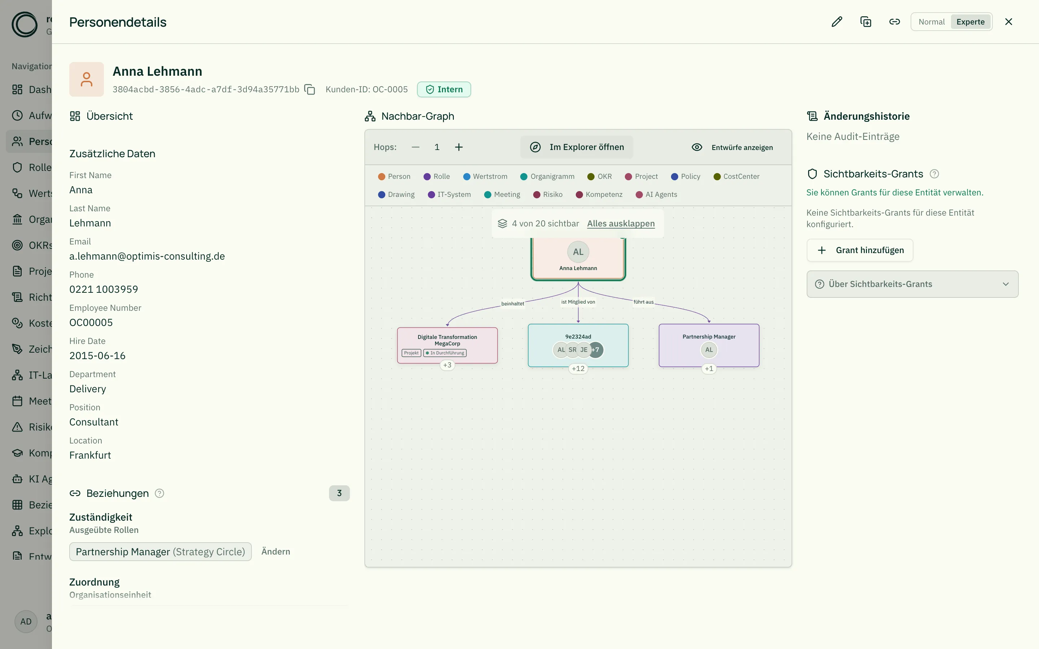Open Rollen shield icon in sidebar
Image resolution: width=1039 pixels, height=649 pixels.
click(17, 167)
